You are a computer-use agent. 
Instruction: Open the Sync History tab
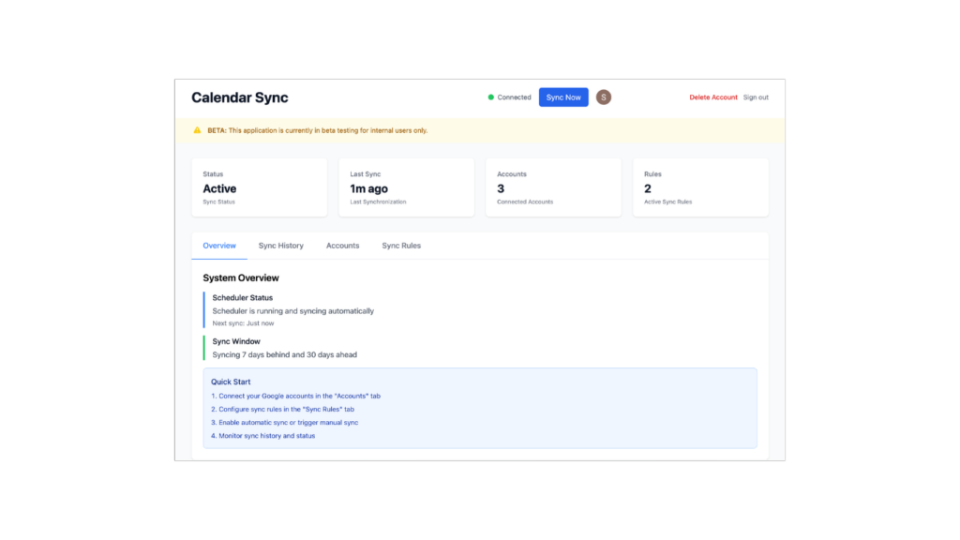tap(281, 246)
